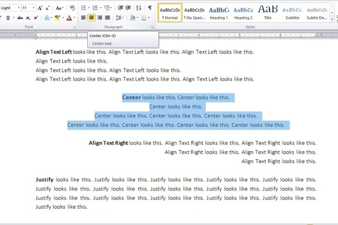This screenshot has width=338, height=225.
Task: Select the Justify alignment button
Action: coord(107,18)
